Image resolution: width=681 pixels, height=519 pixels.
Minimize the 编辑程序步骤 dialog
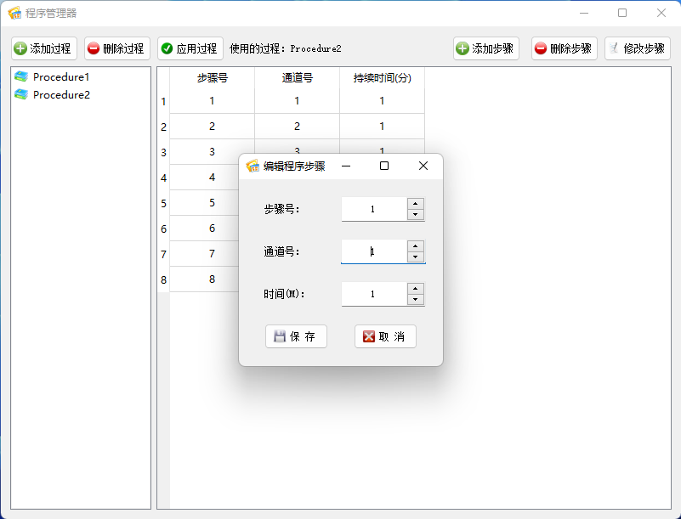[346, 166]
